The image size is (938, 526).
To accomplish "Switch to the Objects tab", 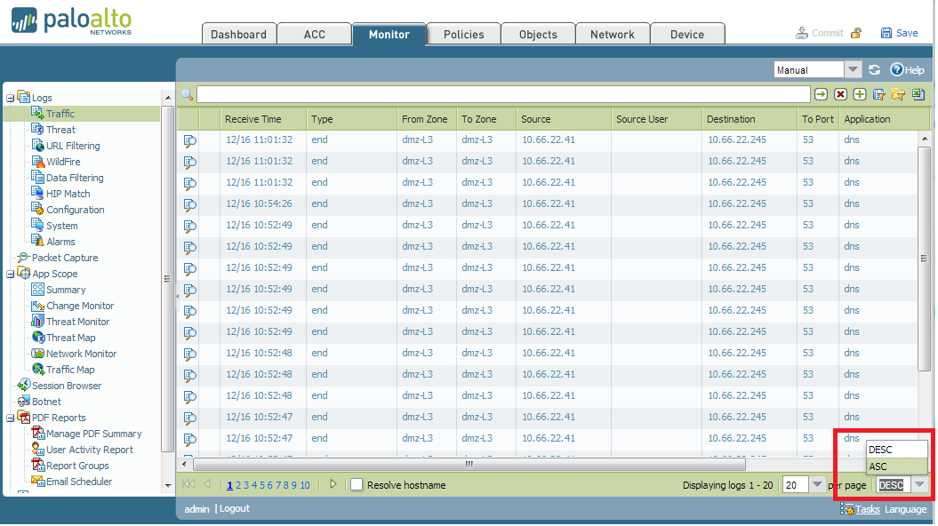I will tap(538, 34).
